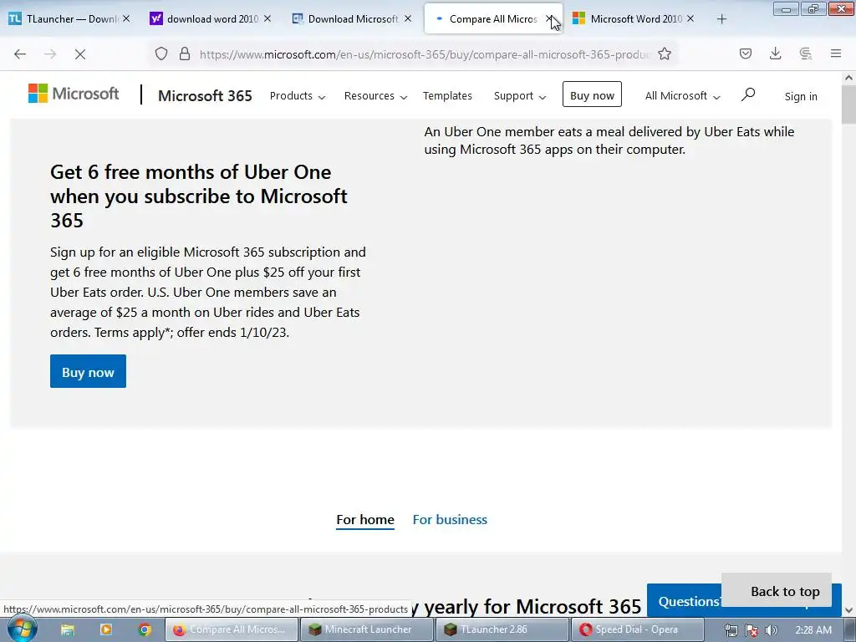This screenshot has height=642, width=856.
Task: Close the Download Microsoft tab
Action: pos(408,18)
